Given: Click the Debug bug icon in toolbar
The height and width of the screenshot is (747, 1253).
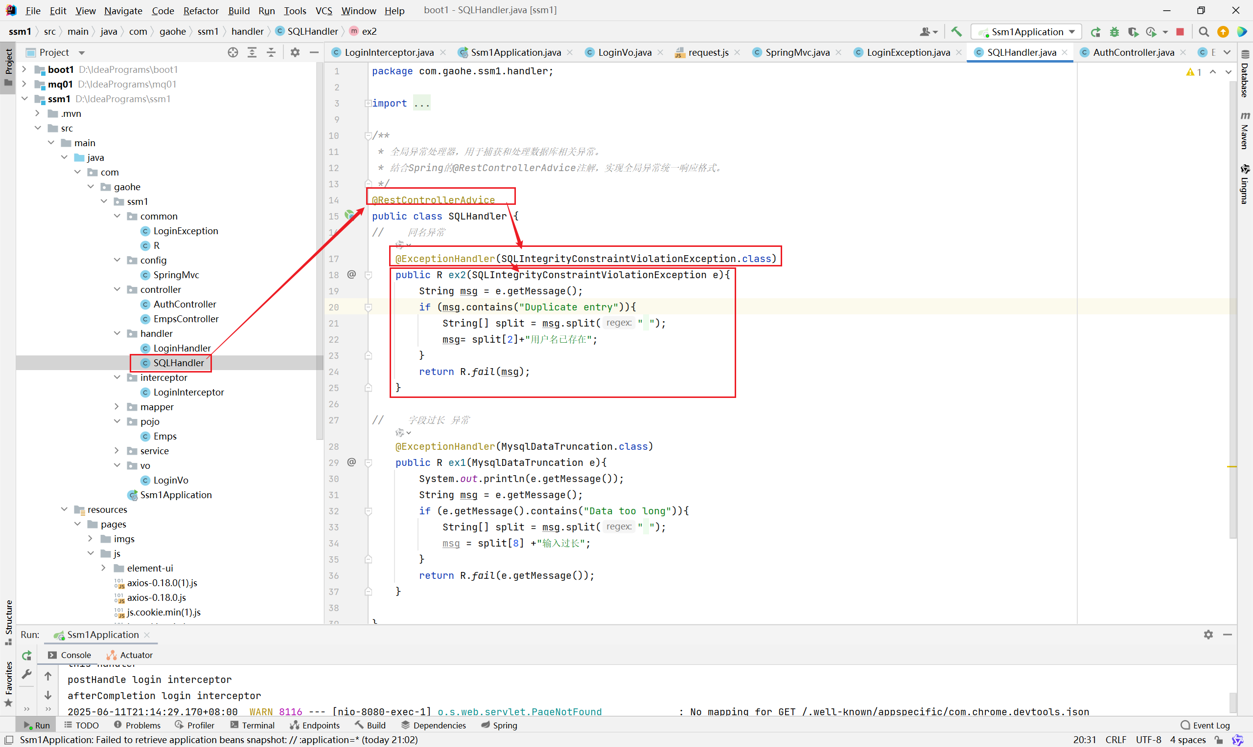Looking at the screenshot, I should (1114, 32).
